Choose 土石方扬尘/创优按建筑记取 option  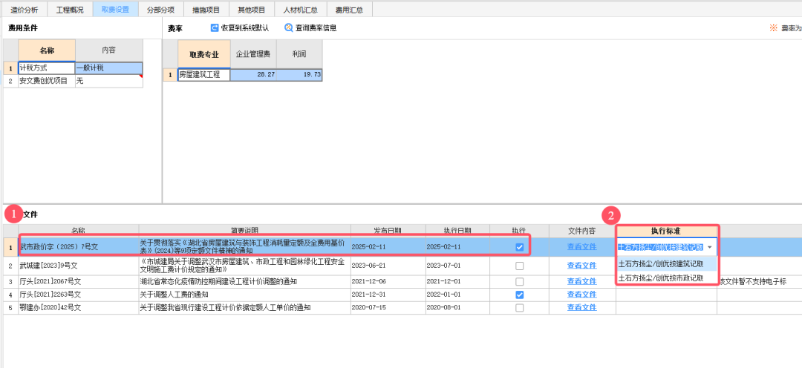[x=666, y=265]
